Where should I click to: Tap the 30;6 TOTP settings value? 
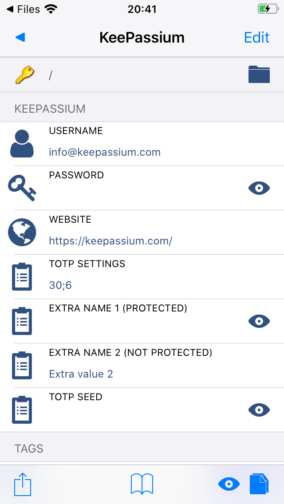pyautogui.click(x=60, y=285)
